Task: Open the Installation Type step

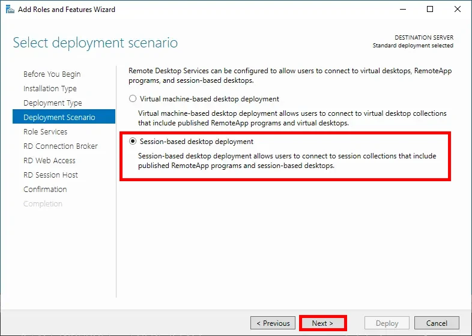Action: coord(50,89)
